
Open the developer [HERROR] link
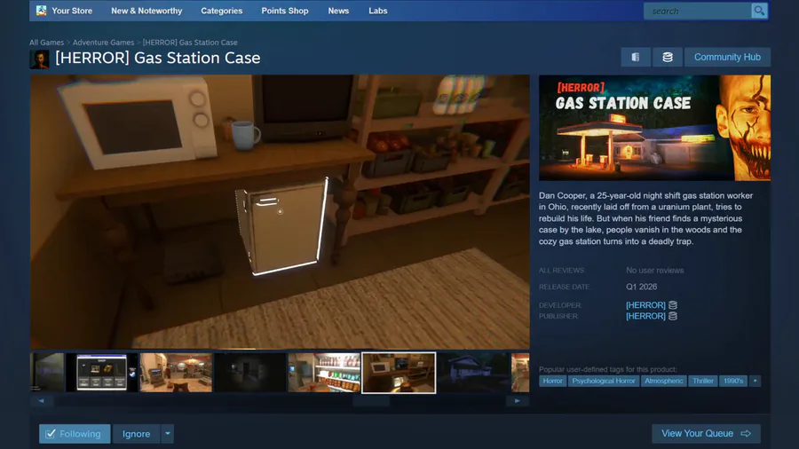645,305
